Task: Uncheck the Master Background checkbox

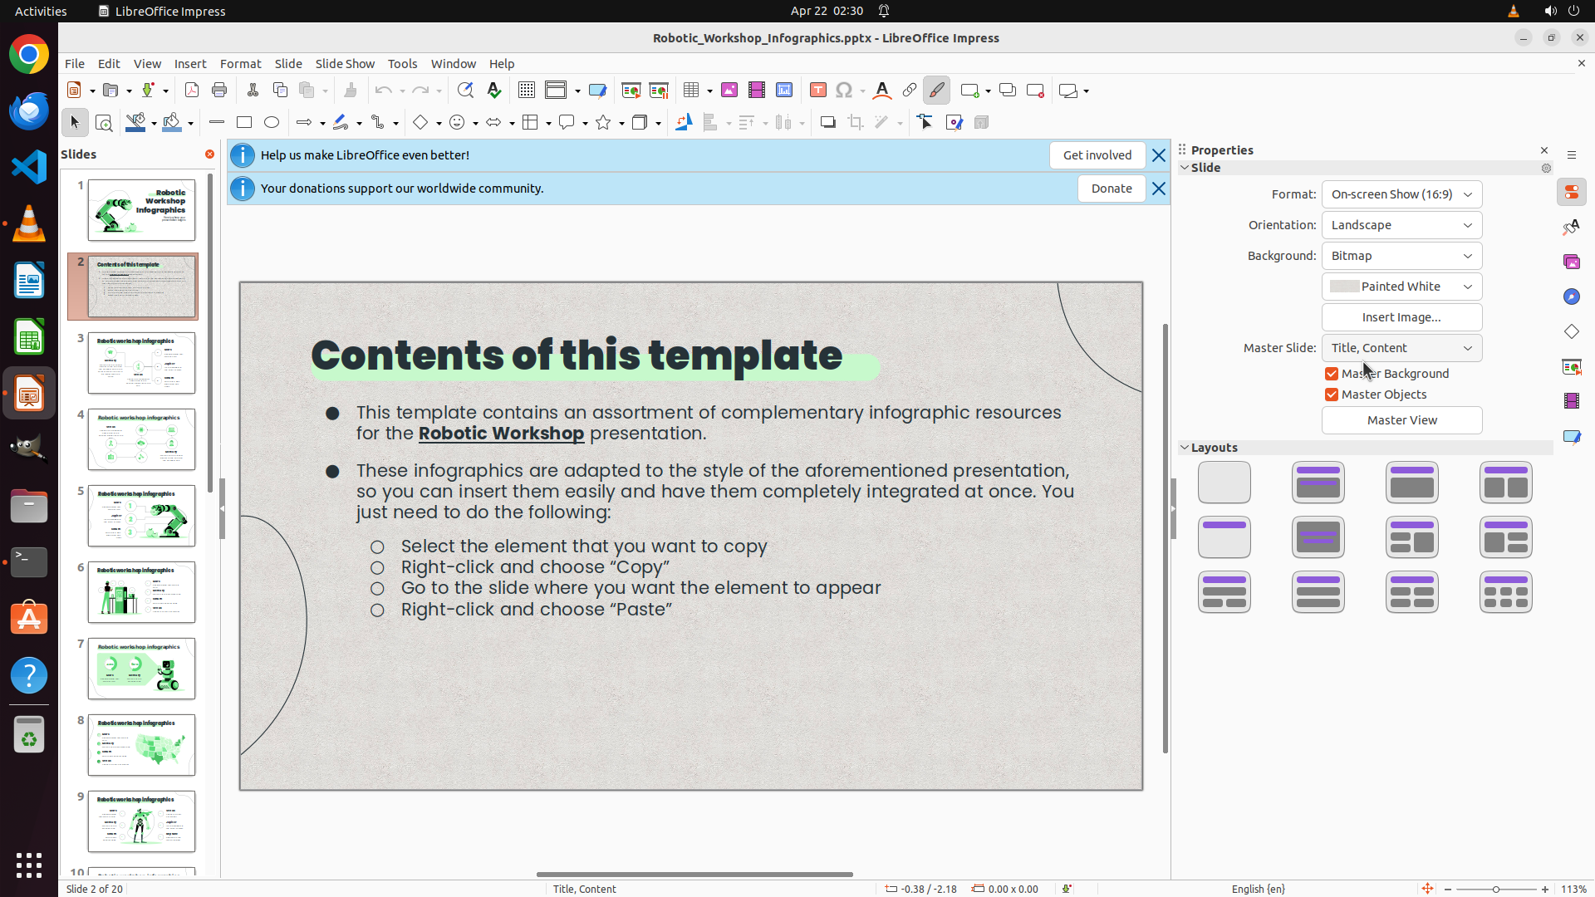Action: 1332,374
